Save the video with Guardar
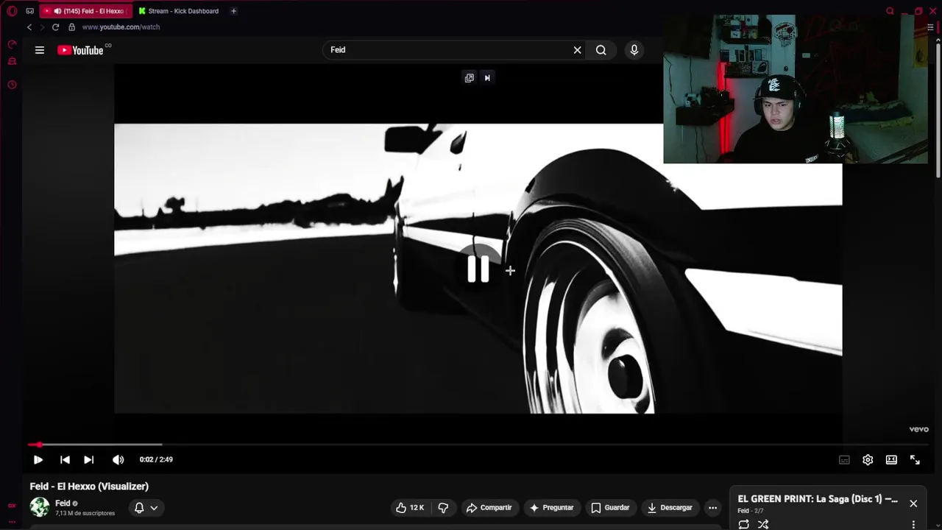942x530 pixels. click(610, 507)
